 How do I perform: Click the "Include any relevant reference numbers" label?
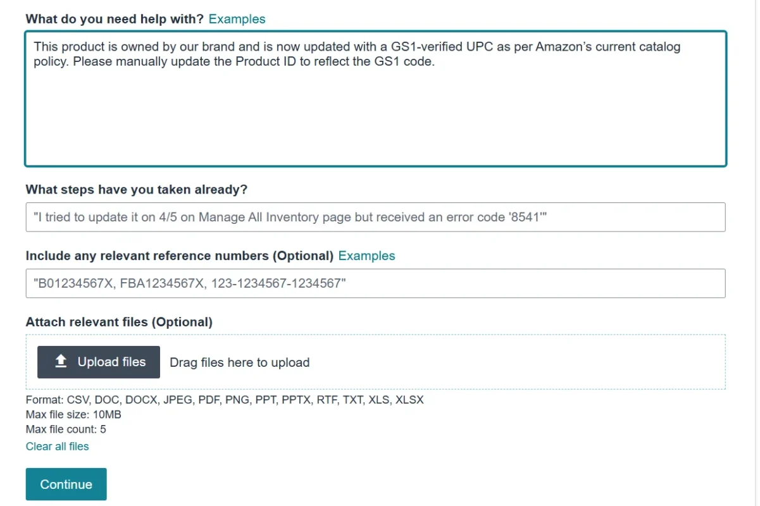(179, 256)
